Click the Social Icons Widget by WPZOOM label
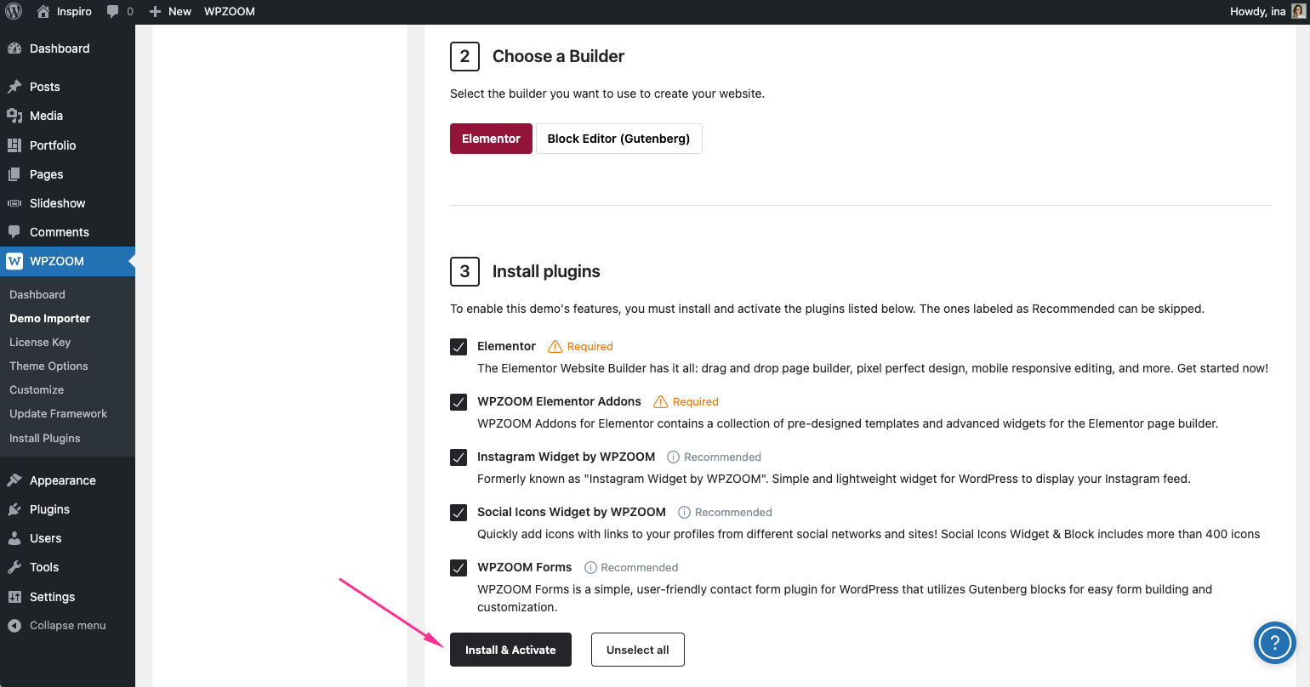The height and width of the screenshot is (687, 1310). coord(572,512)
